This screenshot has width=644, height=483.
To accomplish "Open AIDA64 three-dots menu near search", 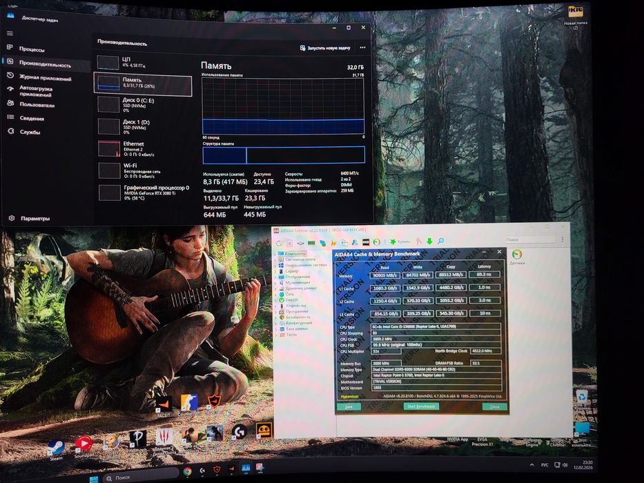I will (x=563, y=239).
